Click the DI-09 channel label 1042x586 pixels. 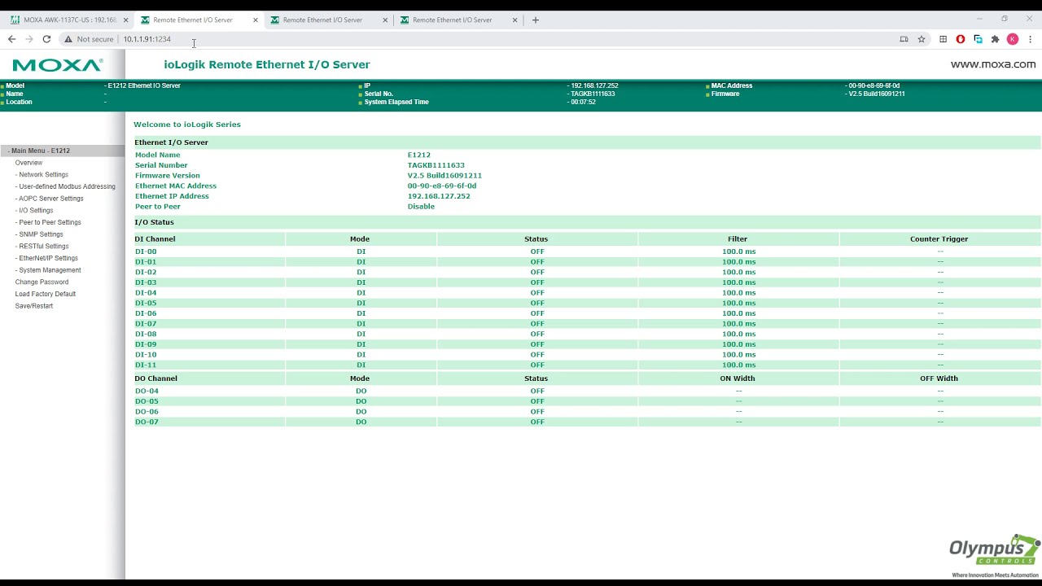[146, 344]
